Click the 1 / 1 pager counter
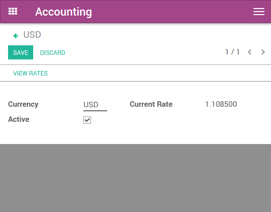 point(232,52)
